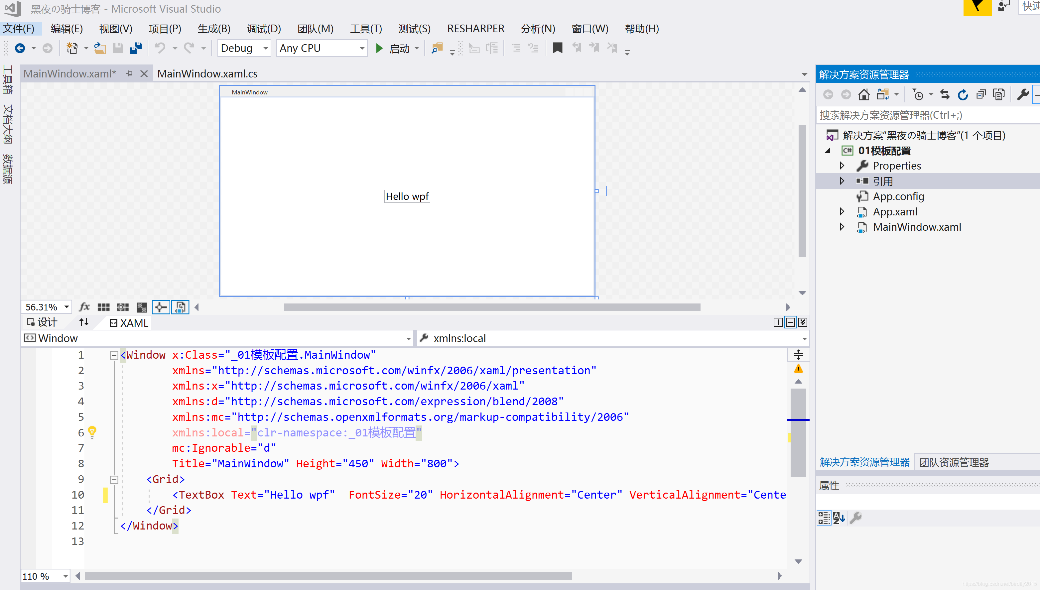This screenshot has width=1040, height=590.
Task: Collapse the 01模板配置 project node
Action: click(x=828, y=151)
